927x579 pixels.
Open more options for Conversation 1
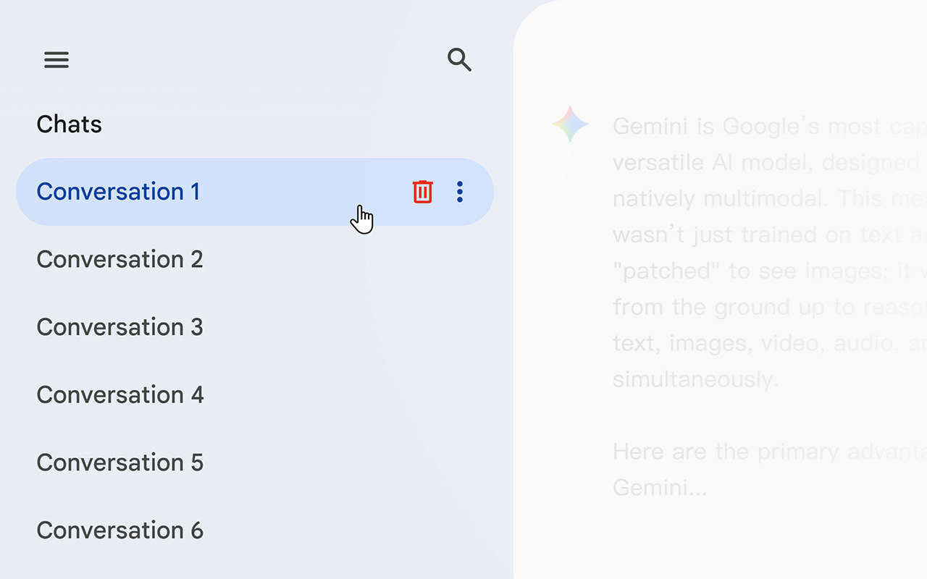click(460, 192)
